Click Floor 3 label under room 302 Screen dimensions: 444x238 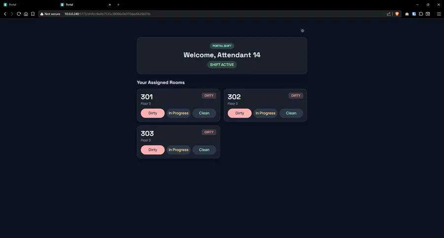(233, 104)
